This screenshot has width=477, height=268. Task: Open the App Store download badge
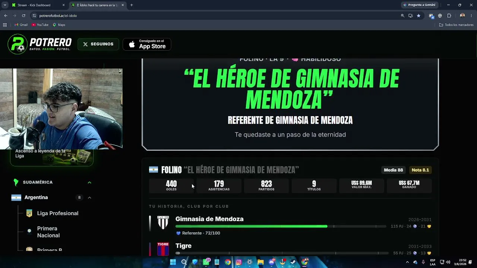[147, 44]
